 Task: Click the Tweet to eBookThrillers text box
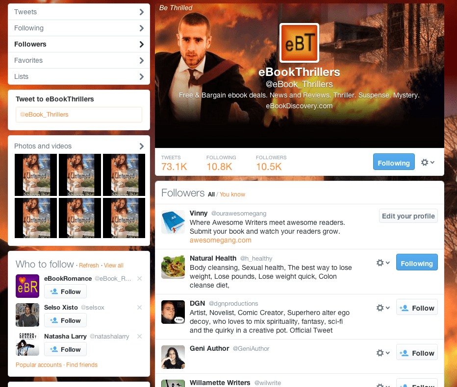click(x=79, y=115)
